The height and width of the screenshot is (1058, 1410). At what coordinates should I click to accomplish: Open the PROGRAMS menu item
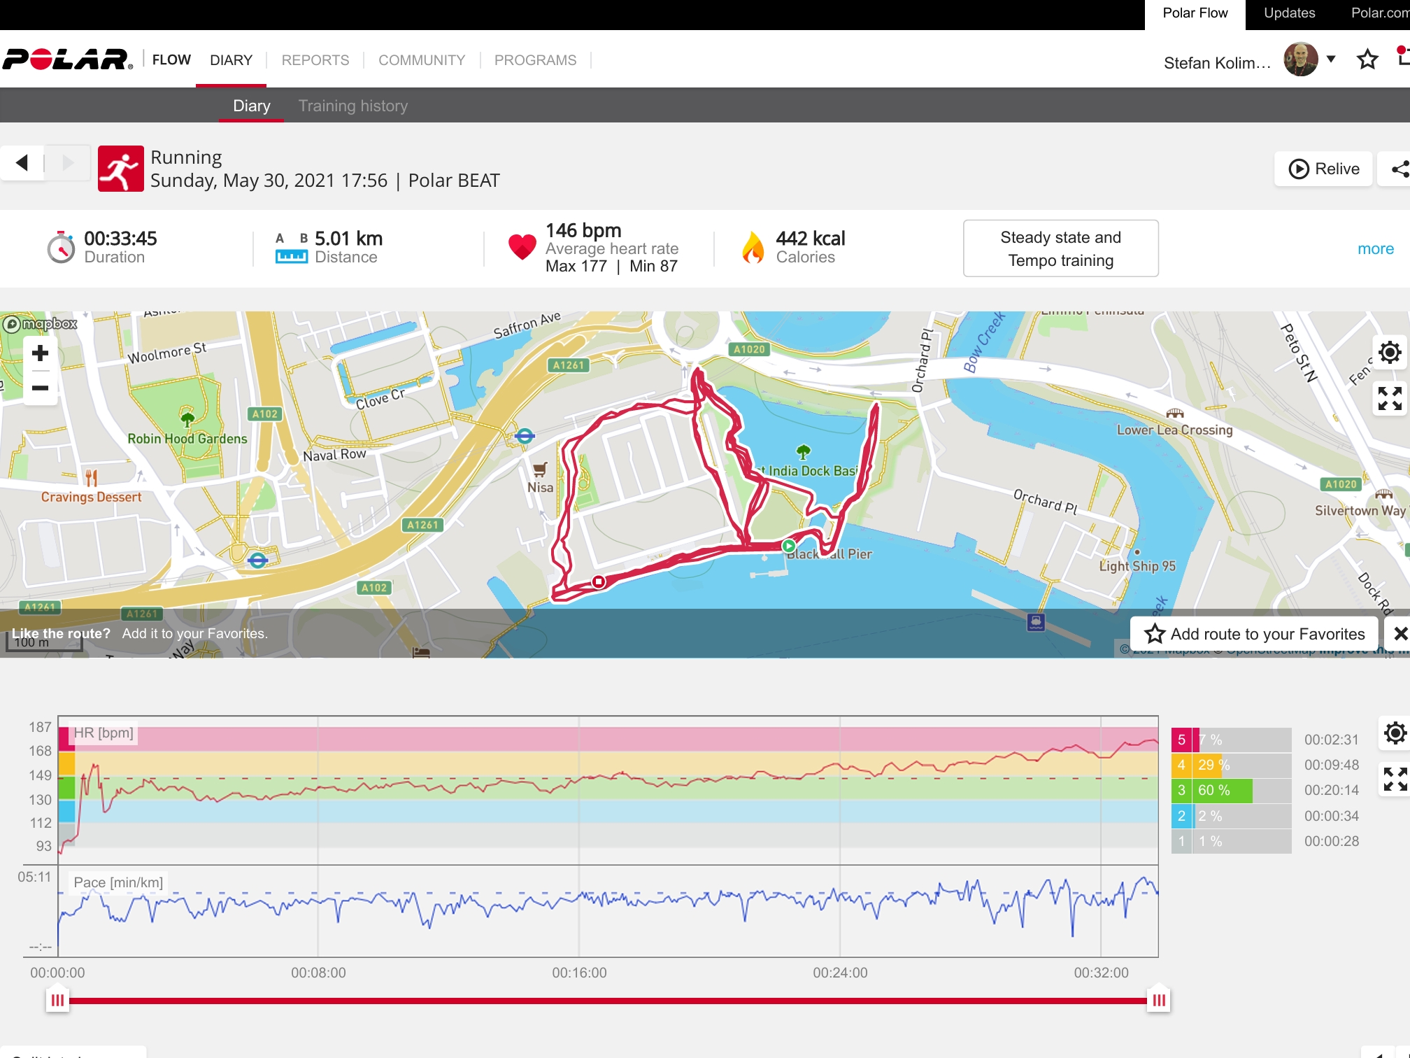[x=536, y=60]
